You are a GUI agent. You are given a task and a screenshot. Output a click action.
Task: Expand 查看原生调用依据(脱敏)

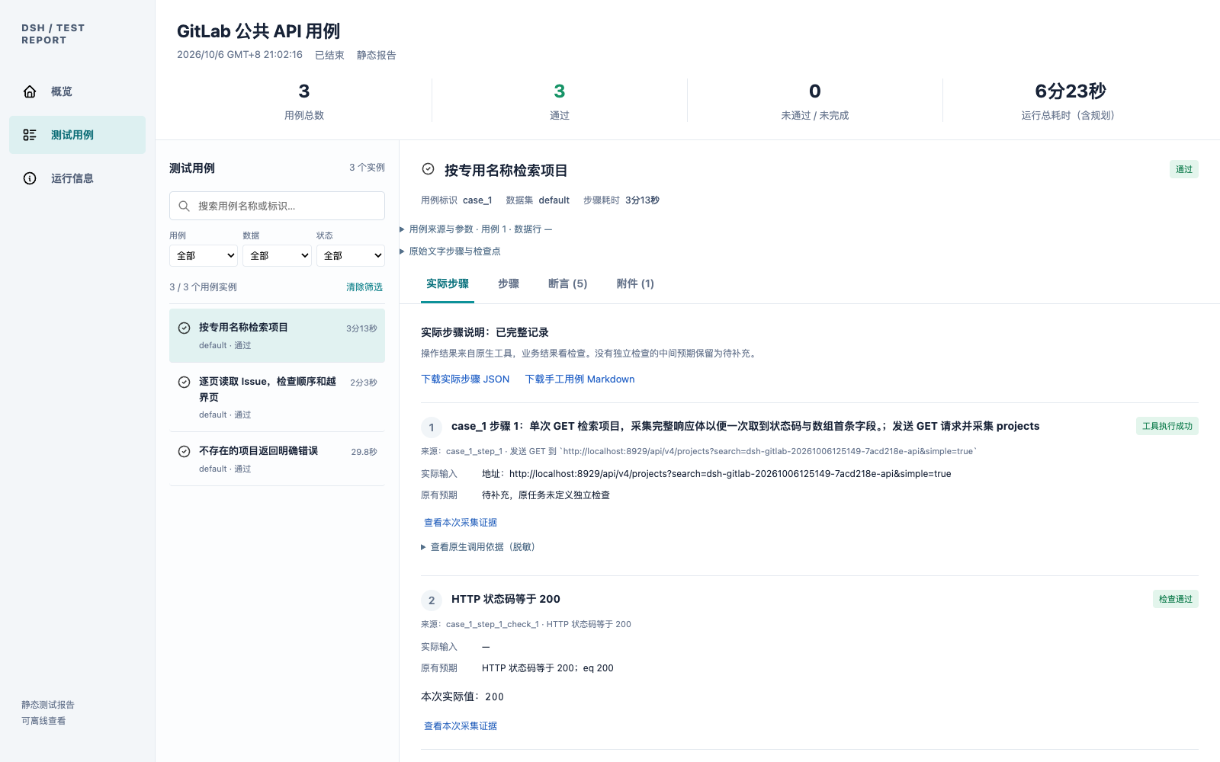tap(478, 546)
